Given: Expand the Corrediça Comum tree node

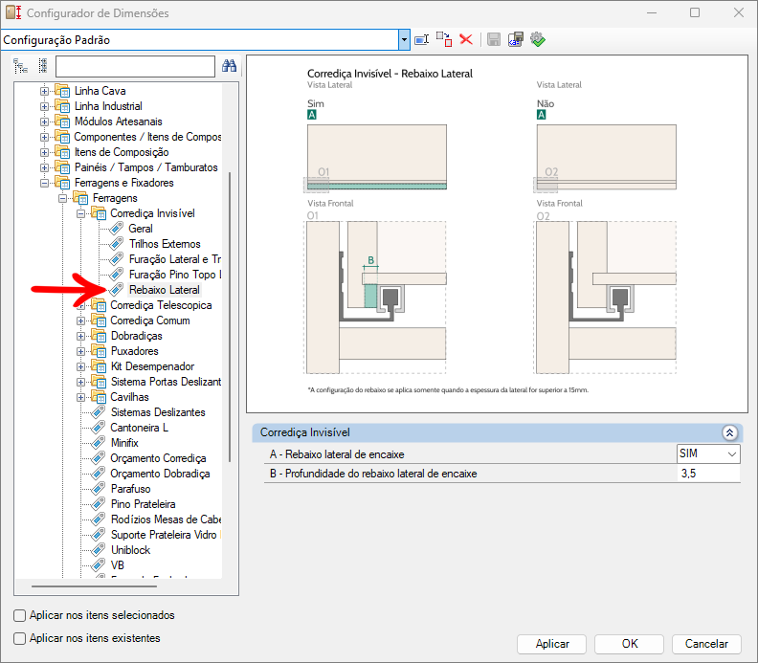Looking at the screenshot, I should [x=81, y=320].
